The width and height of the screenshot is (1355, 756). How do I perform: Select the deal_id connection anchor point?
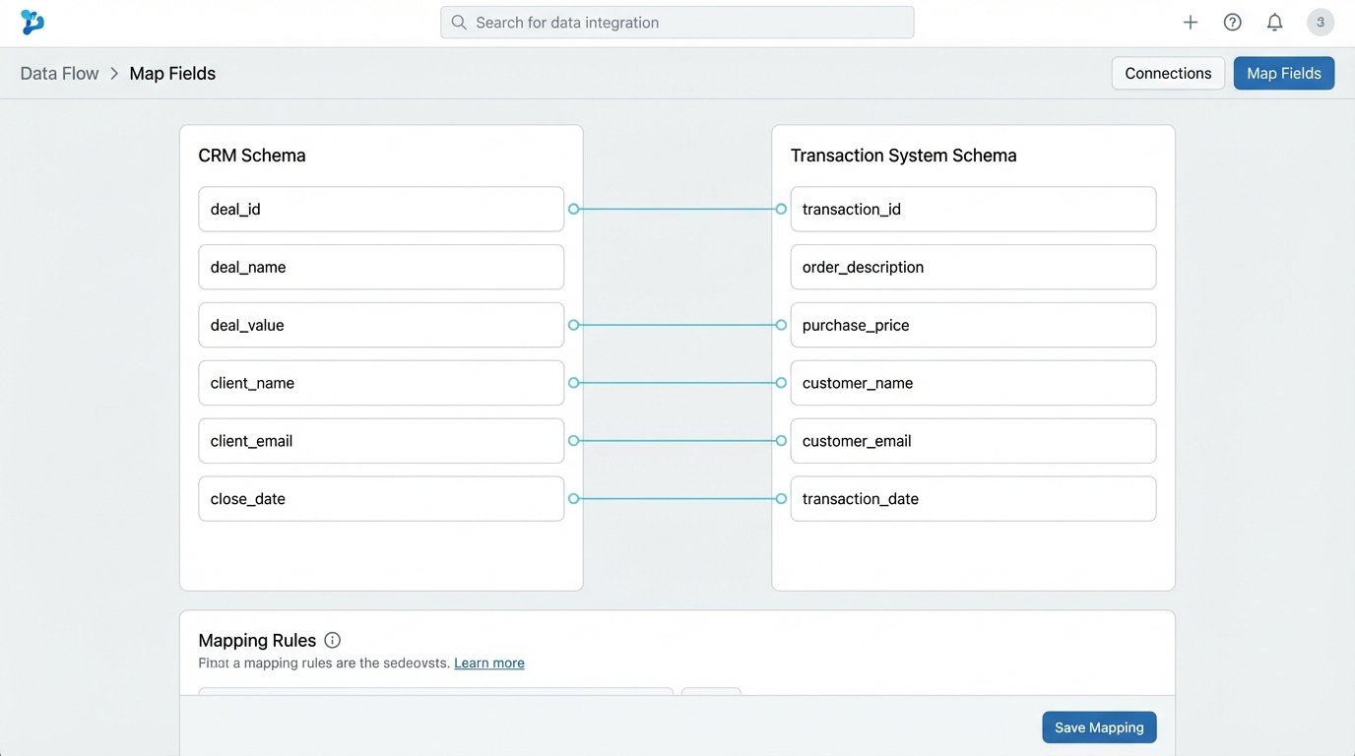click(572, 209)
